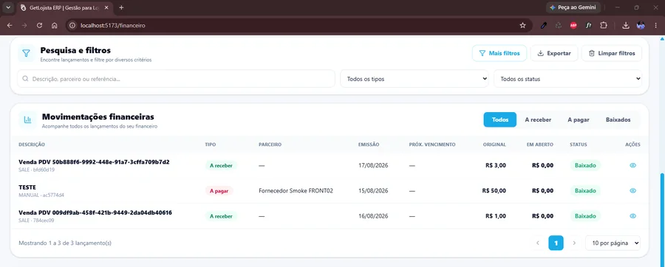Click the emission date 15/08/2026
665x267 pixels.
click(373, 191)
